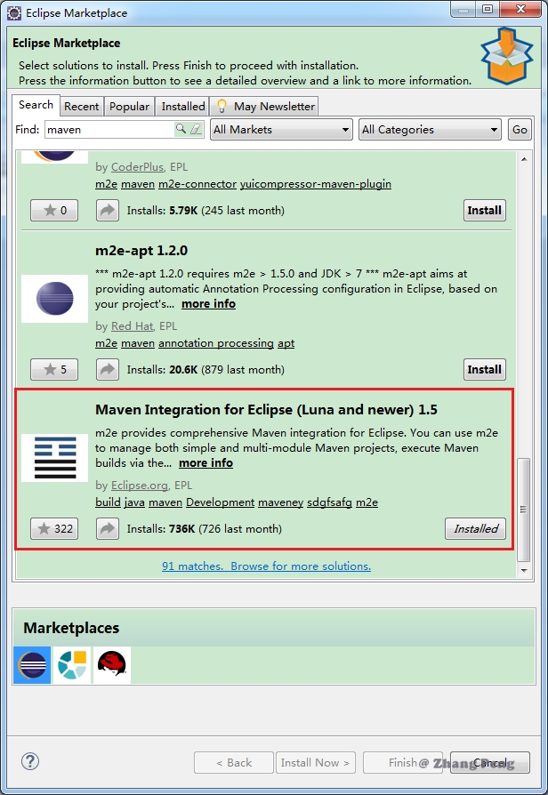Switch to the Popular tab
The image size is (548, 795).
129,106
